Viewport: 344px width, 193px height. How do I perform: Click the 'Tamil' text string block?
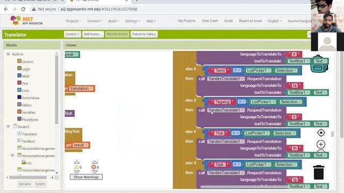point(220,70)
